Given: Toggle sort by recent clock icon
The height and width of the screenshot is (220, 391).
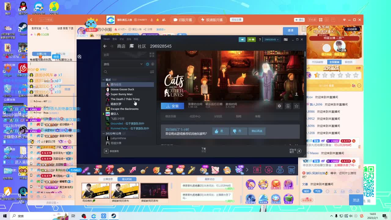Looking at the screenshot, I should point(147,64).
